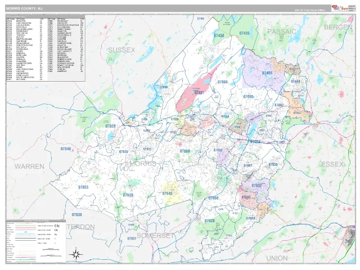This screenshot has height=270, width=360.
Task: Click ZIP code 07801 in pink area
Action: 199,93
